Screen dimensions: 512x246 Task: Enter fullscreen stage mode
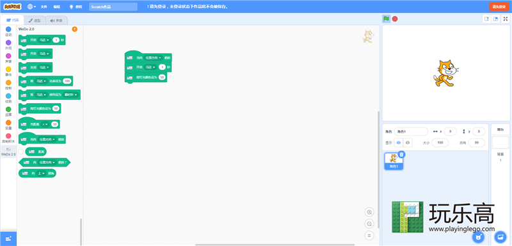pos(505,19)
